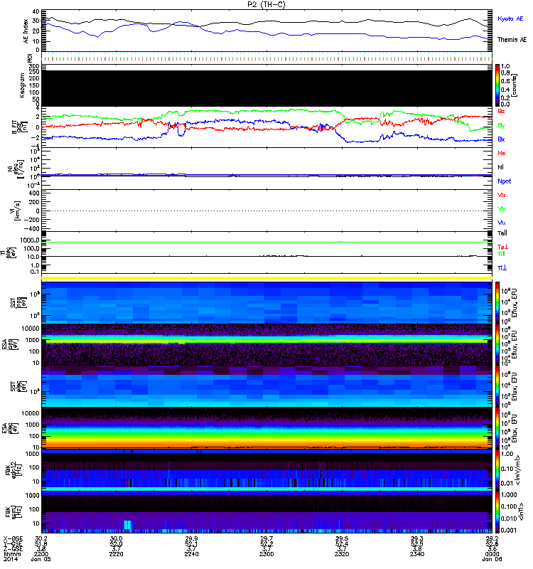Select the Kyoto AE legend label
The width and height of the screenshot is (533, 569).
pyautogui.click(x=510, y=18)
